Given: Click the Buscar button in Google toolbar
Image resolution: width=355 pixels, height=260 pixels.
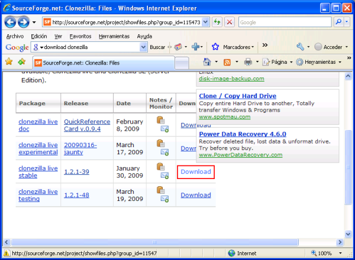Looking at the screenshot, I should coord(157,47).
